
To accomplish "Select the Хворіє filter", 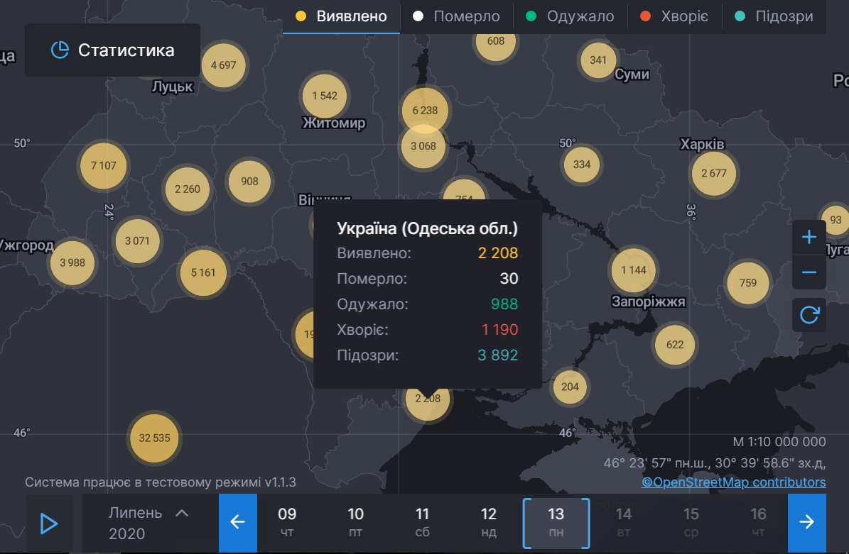I will (674, 16).
